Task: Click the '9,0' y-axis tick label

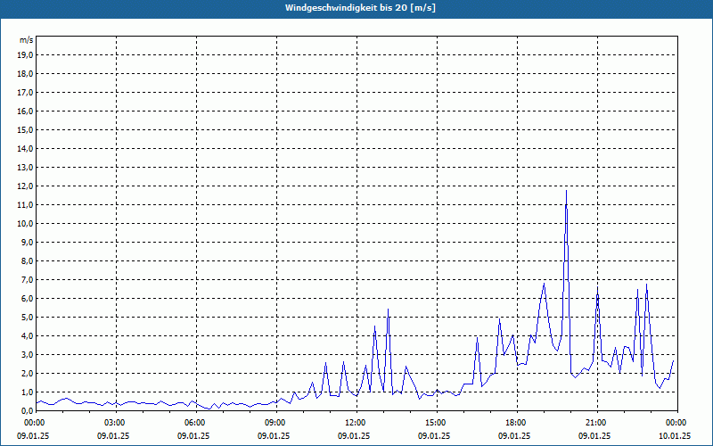Action: (27, 242)
